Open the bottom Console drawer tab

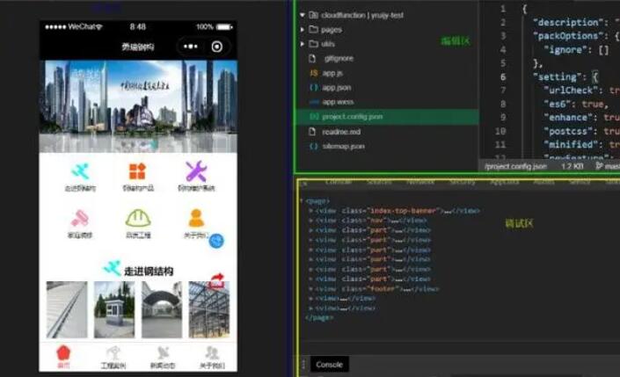pos(329,365)
